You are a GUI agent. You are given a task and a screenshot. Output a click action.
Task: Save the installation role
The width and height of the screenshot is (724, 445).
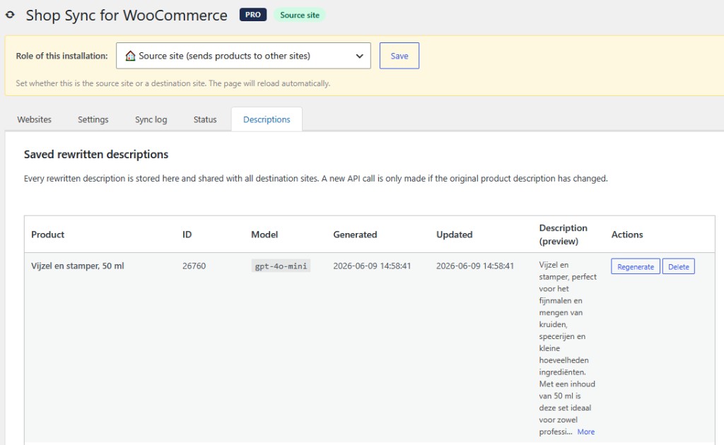click(399, 56)
